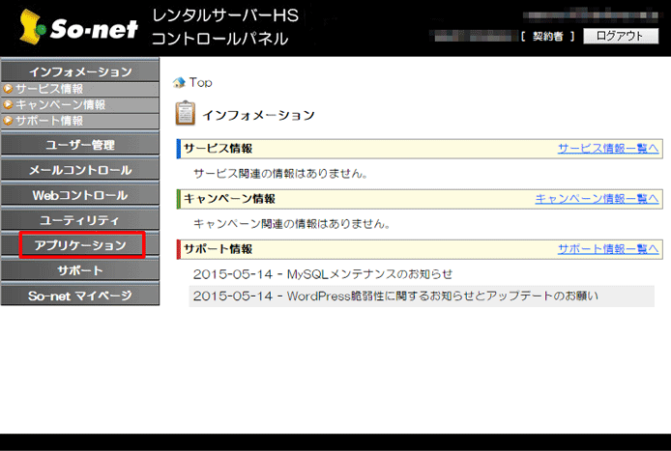Open the サービス情報一覧へ link

click(607, 149)
